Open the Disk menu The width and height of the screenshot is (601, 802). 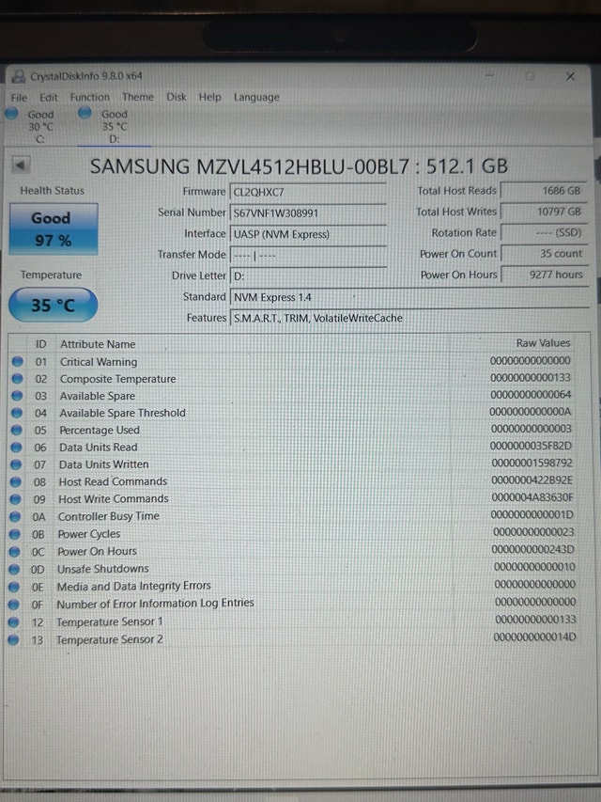(x=177, y=97)
